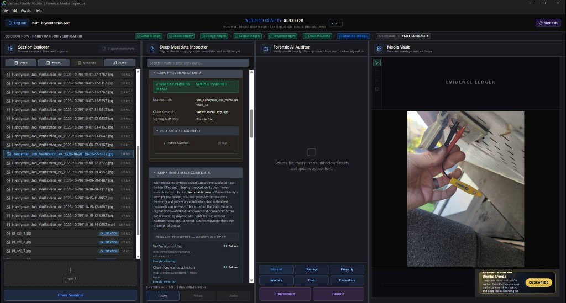This screenshot has height=303, width=566.
Task: Select Audio under single file audit options
Action: tap(233, 295)
